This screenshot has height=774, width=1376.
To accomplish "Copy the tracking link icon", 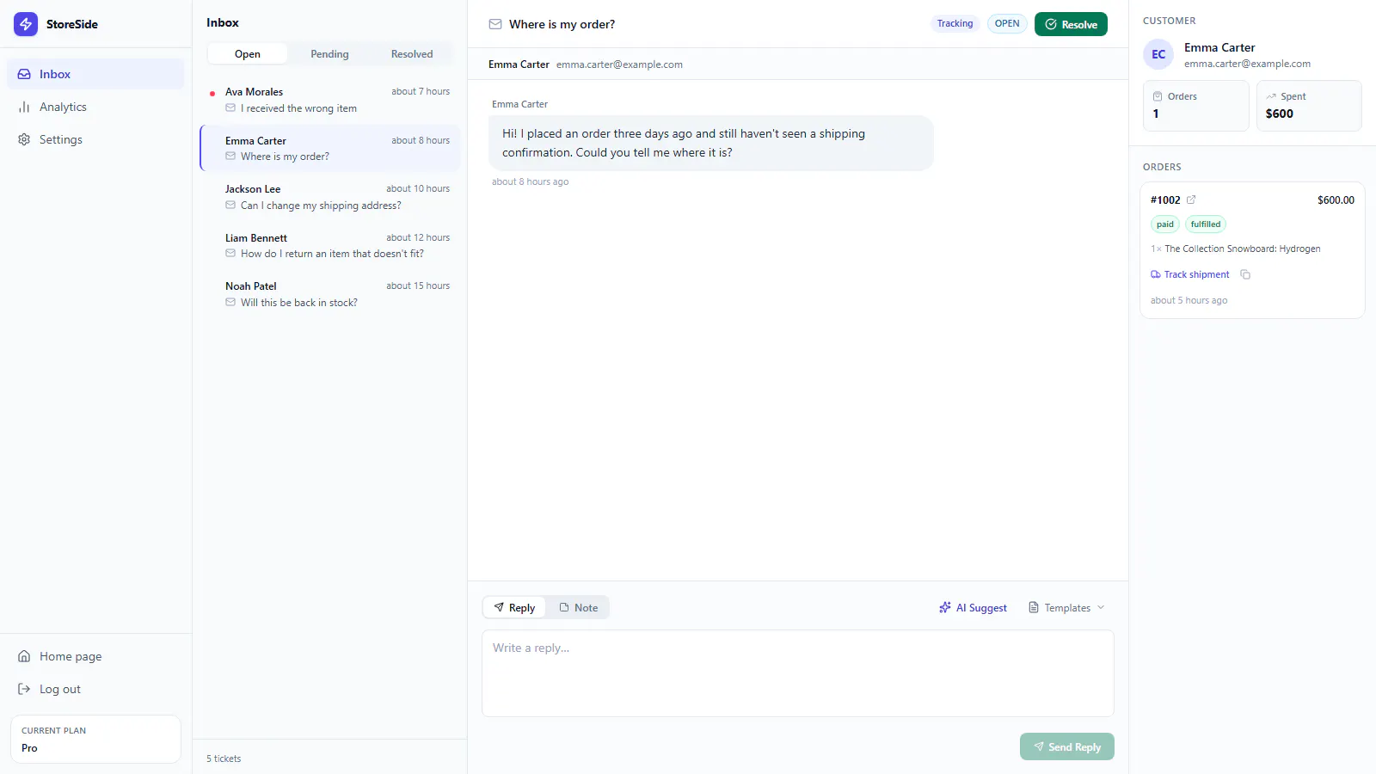I will [1245, 274].
